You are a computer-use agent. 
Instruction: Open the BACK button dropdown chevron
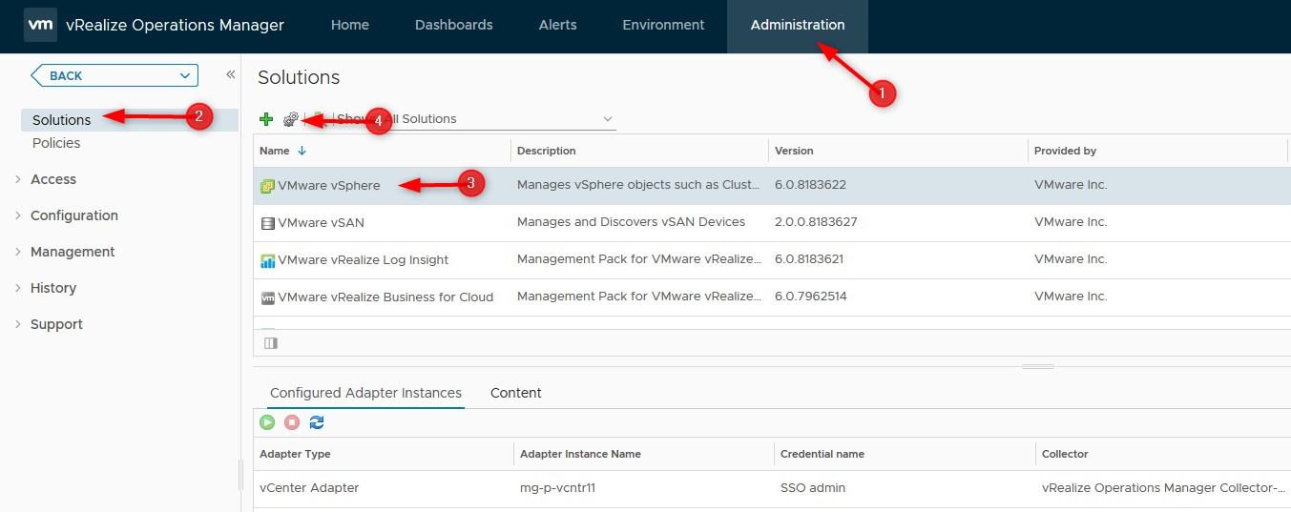coord(185,76)
